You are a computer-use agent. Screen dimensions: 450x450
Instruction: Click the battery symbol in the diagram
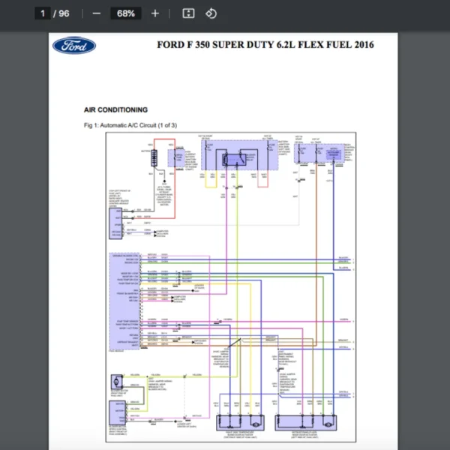click(154, 158)
